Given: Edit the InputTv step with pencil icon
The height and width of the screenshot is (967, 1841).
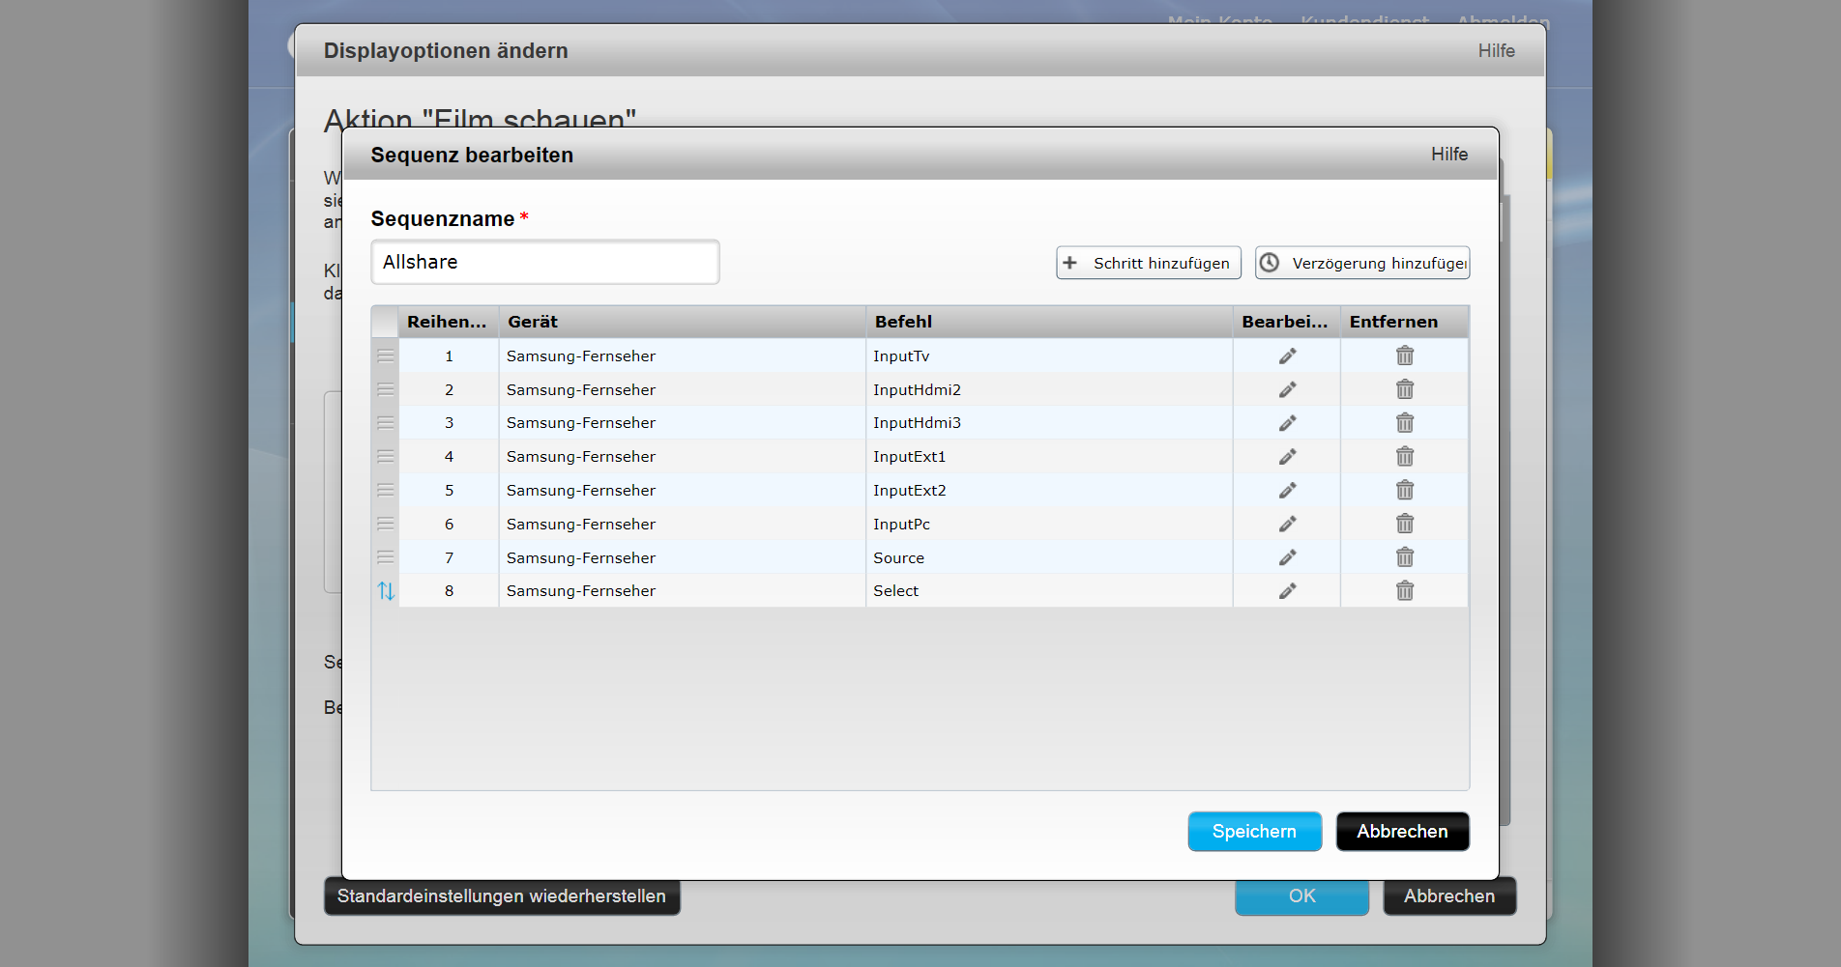Looking at the screenshot, I should click(x=1287, y=356).
